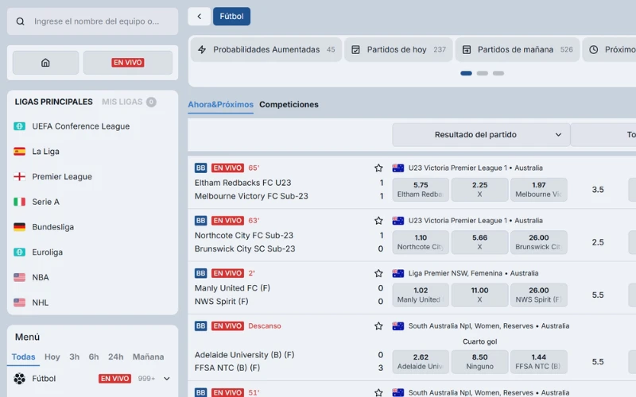
Task: Click the soccer ball icon in Menú
Action: click(x=19, y=379)
